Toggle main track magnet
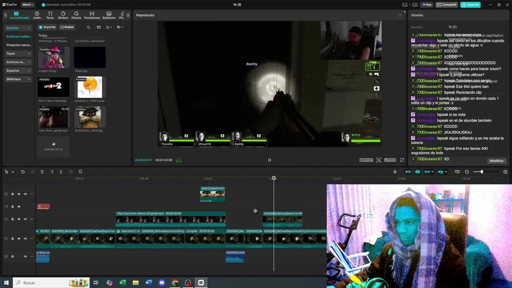This screenshot has width=512, height=288. pos(408,172)
